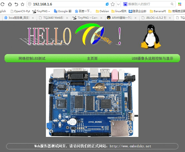Click the shield security icon in address bar
The image size is (185, 152).
coord(30,4)
